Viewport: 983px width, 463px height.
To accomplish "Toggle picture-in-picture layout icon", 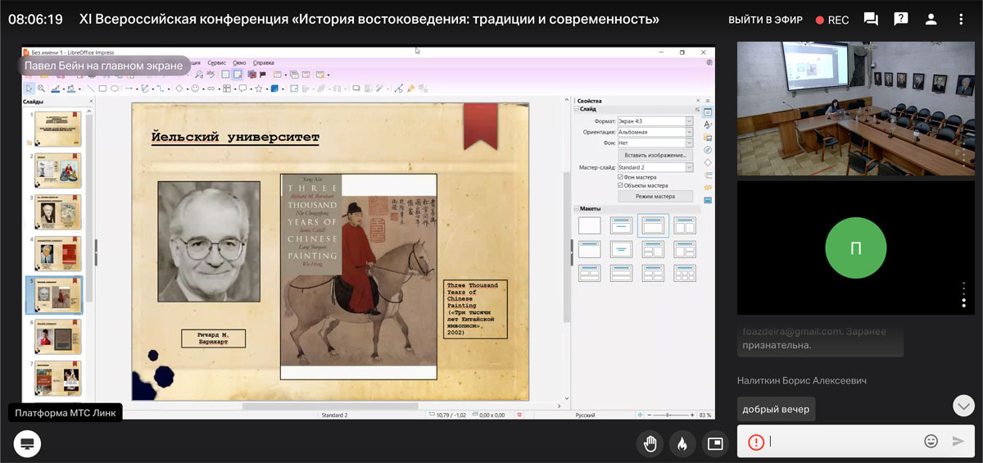I will 715,443.
